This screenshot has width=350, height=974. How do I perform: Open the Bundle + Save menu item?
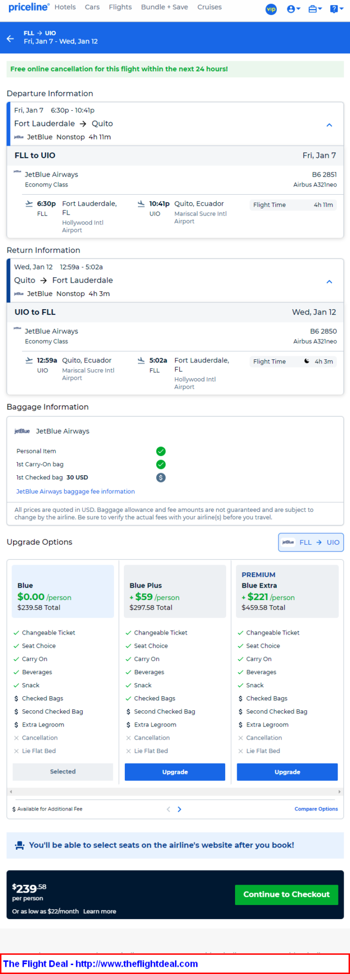(165, 7)
